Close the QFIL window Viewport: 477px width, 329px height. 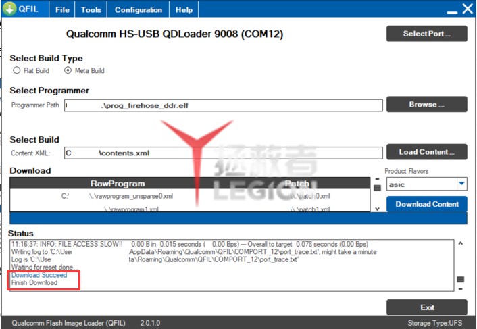[x=468, y=9]
